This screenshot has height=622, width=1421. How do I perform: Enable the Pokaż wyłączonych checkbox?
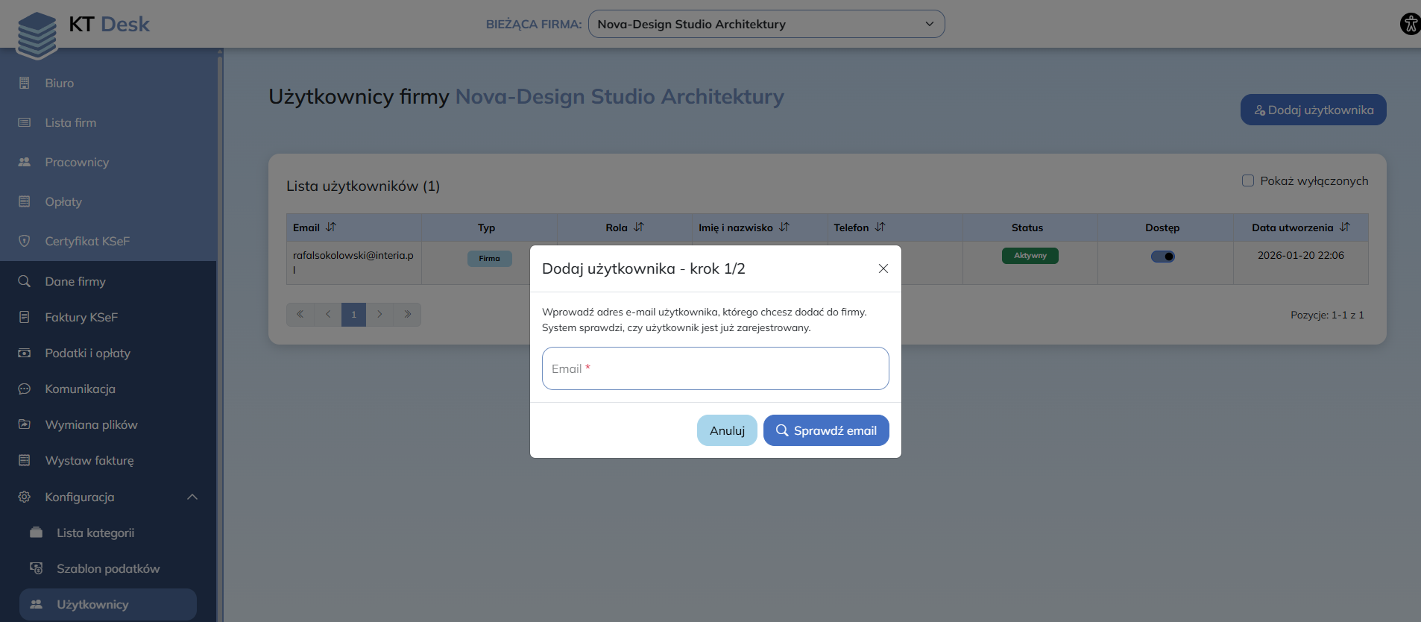[x=1247, y=180]
